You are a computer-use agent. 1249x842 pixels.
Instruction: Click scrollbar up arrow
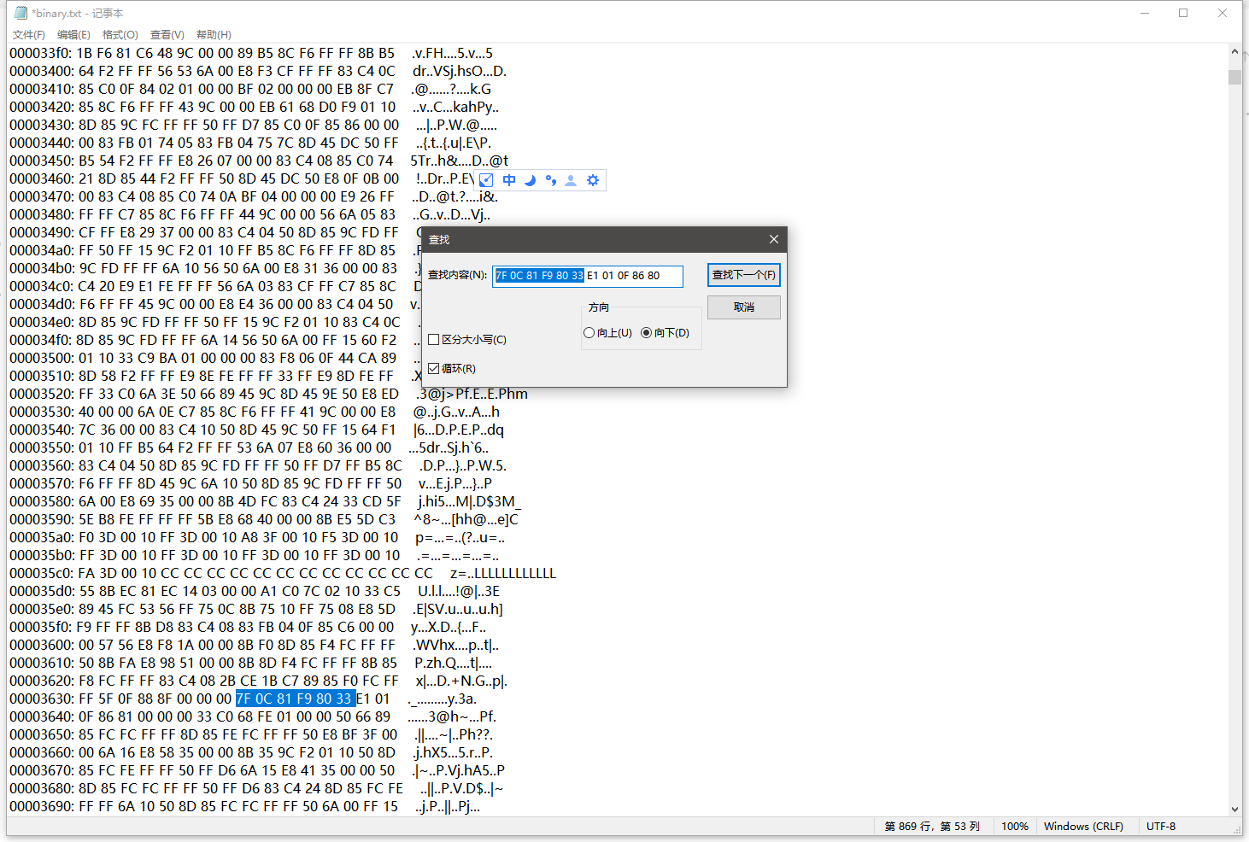point(1234,52)
